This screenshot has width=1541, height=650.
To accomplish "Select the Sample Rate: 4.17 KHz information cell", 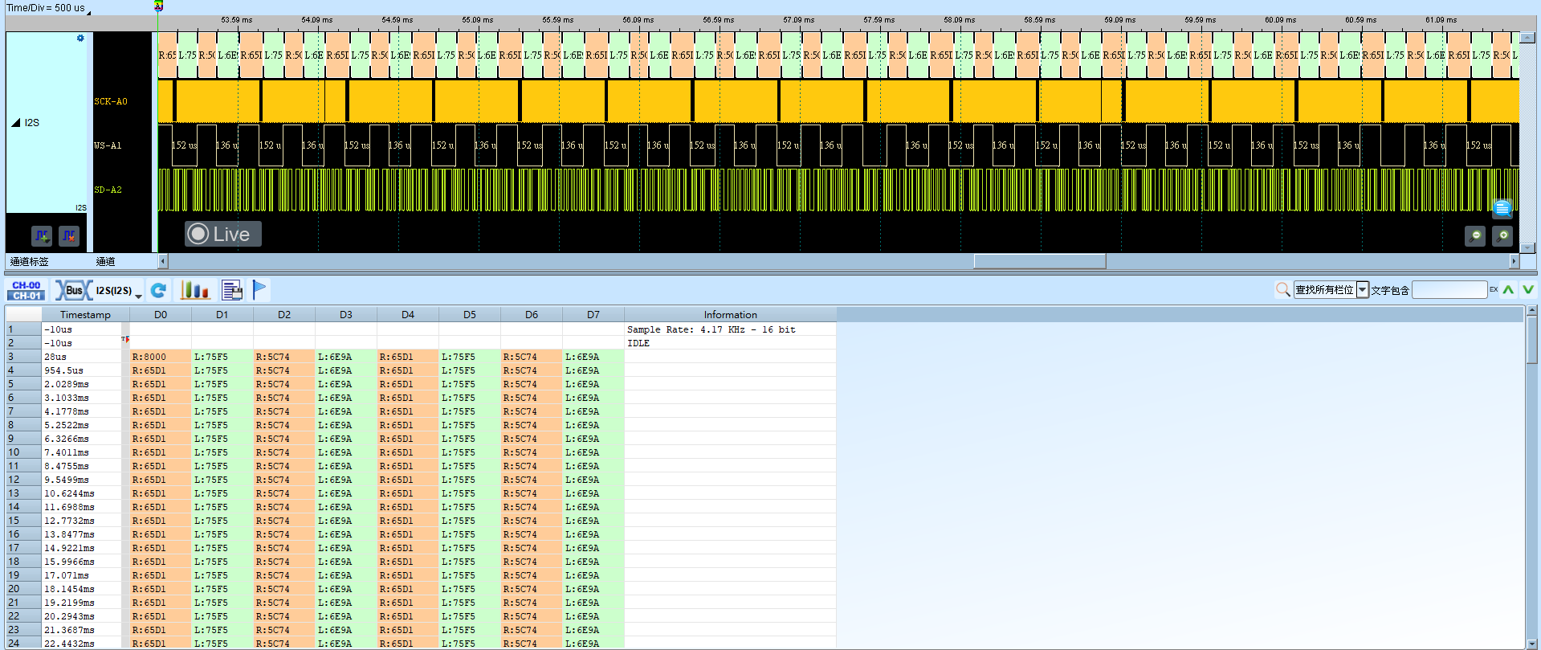I will click(x=730, y=329).
